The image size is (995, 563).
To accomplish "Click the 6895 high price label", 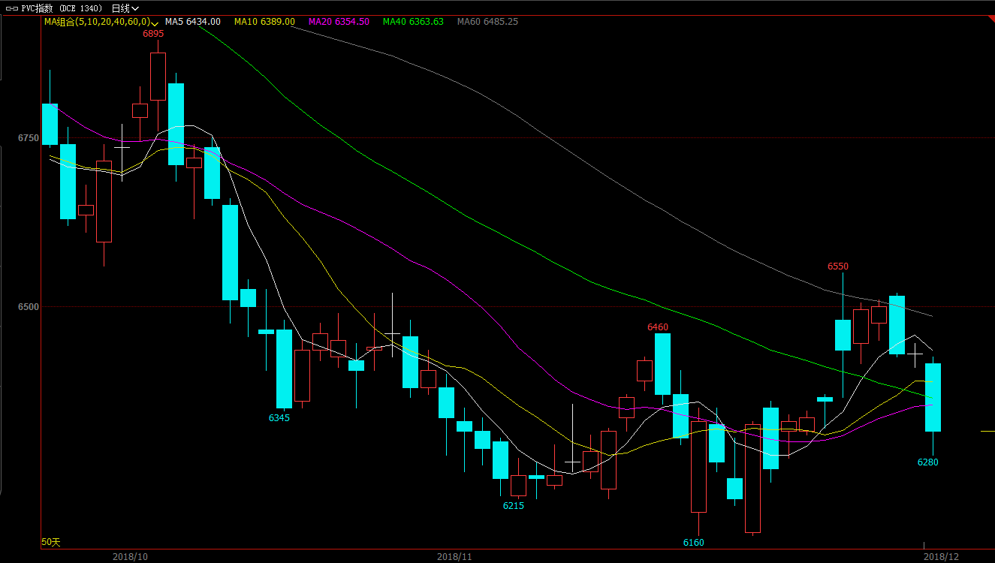I will pyautogui.click(x=153, y=34).
